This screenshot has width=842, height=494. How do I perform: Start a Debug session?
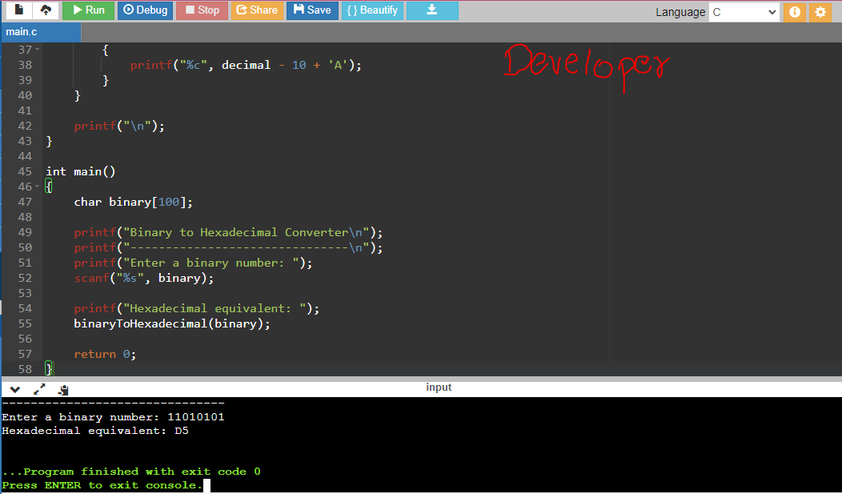coord(145,10)
